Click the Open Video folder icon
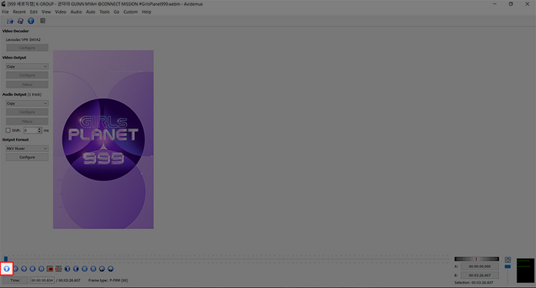 coord(10,21)
